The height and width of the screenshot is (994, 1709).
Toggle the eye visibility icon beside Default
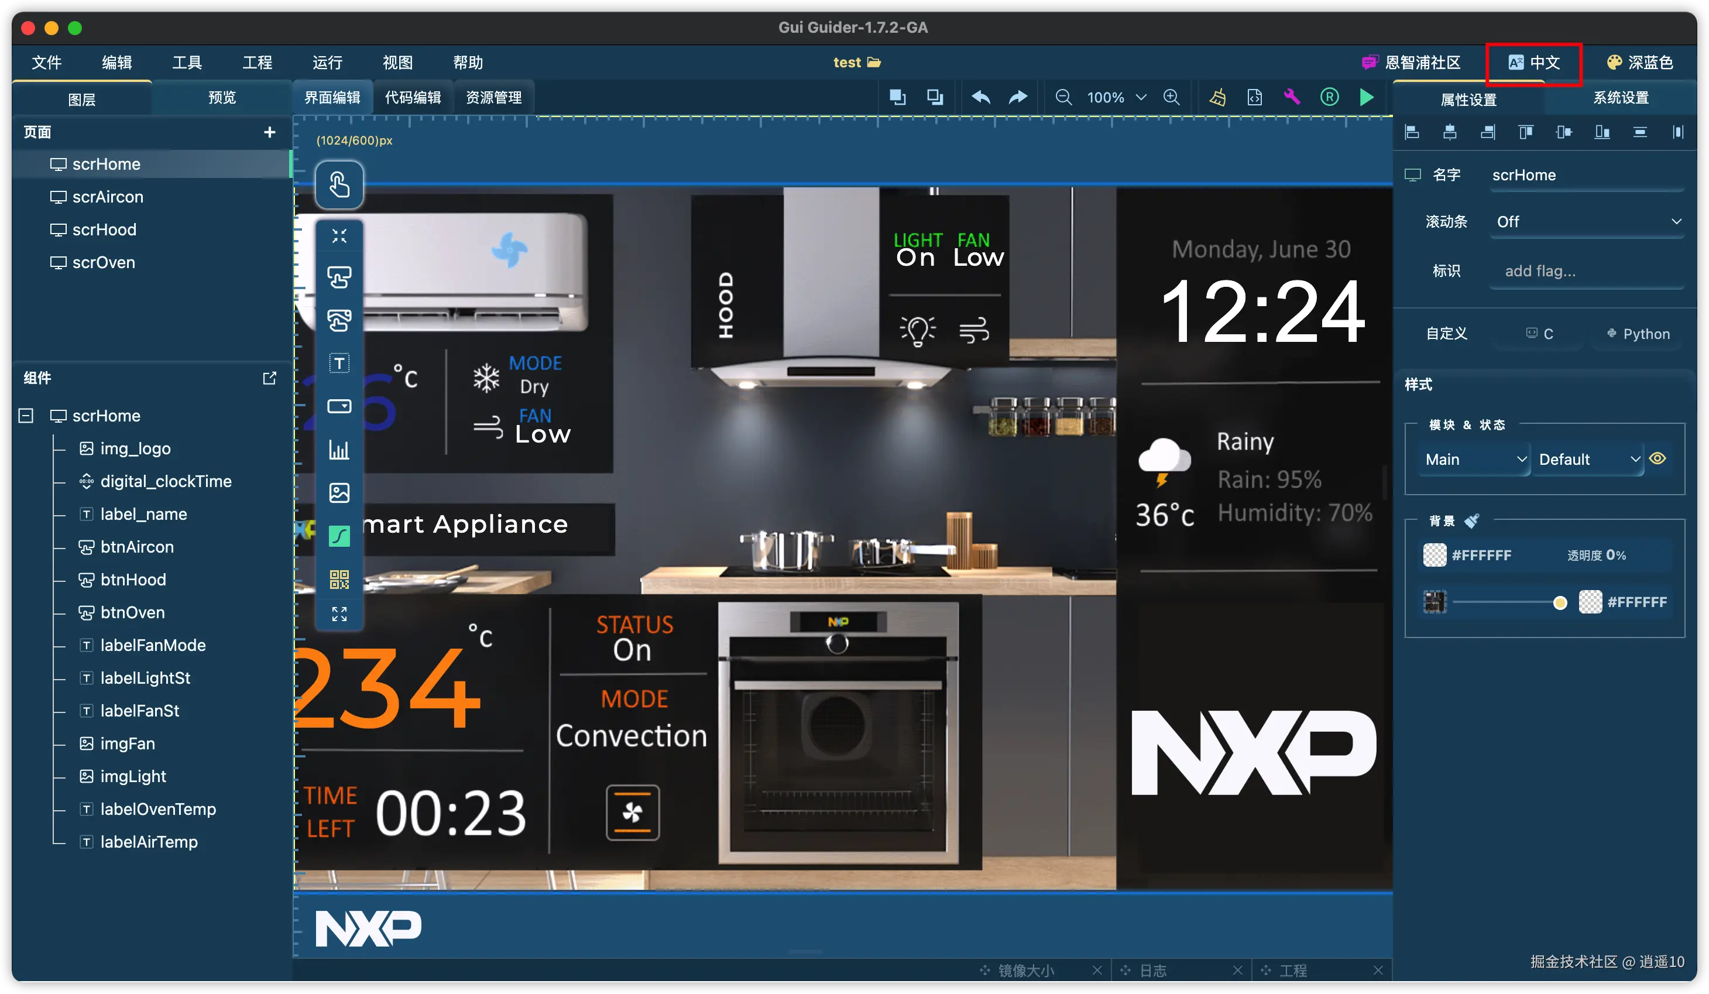click(x=1657, y=459)
